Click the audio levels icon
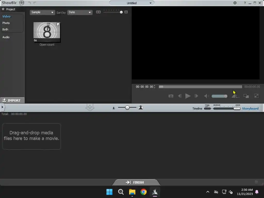Viewport: 264px width, 198px height. [235, 96]
